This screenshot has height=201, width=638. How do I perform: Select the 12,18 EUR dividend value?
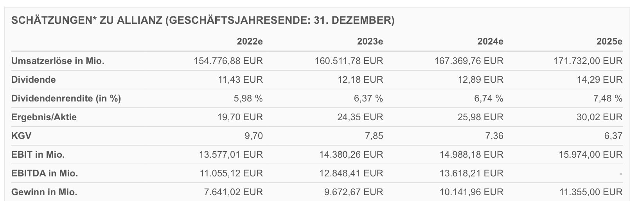[x=360, y=80]
